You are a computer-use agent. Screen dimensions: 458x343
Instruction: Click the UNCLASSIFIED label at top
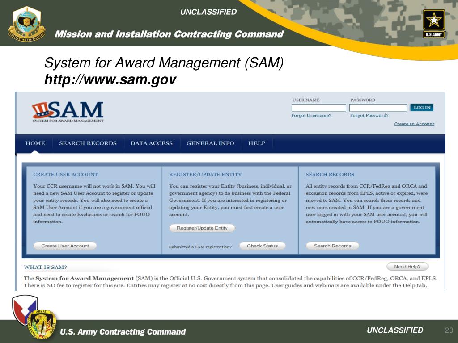click(x=208, y=12)
